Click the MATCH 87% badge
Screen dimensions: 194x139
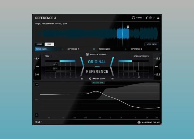click(x=98, y=83)
